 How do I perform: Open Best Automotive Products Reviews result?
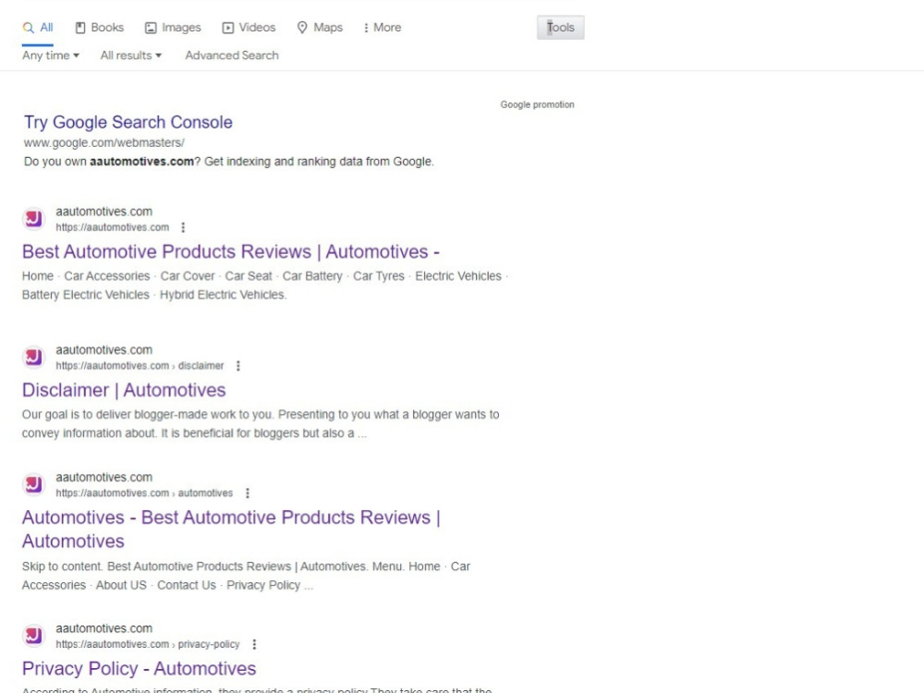(x=230, y=251)
